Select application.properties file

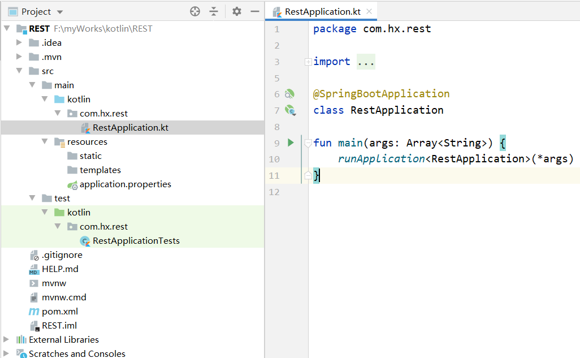(125, 184)
